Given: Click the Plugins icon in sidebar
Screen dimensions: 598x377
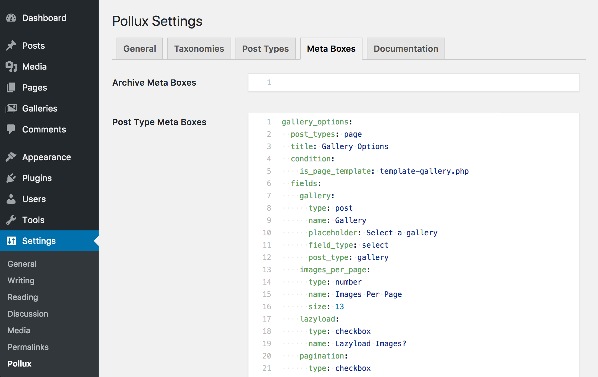Looking at the screenshot, I should [12, 178].
